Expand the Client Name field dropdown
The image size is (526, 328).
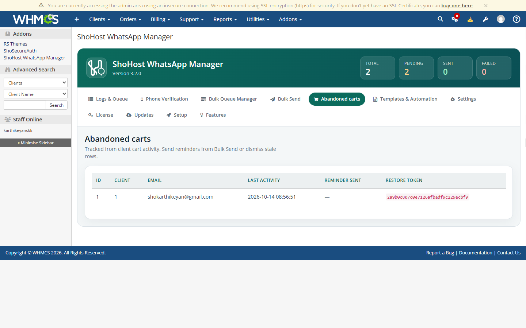pos(35,94)
